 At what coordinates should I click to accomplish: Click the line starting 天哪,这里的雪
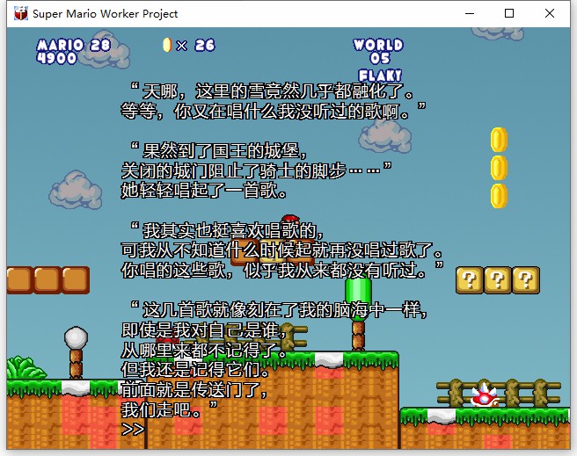[x=273, y=91]
